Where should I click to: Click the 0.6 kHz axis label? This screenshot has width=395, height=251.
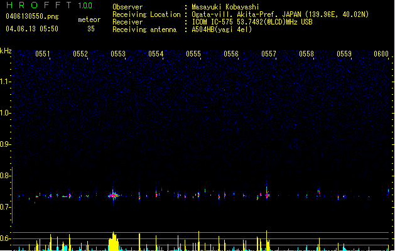pyautogui.click(x=5, y=238)
